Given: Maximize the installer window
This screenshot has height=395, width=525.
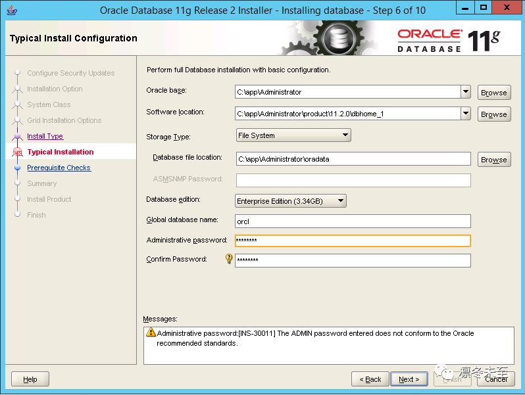Looking at the screenshot, I should (484, 8).
